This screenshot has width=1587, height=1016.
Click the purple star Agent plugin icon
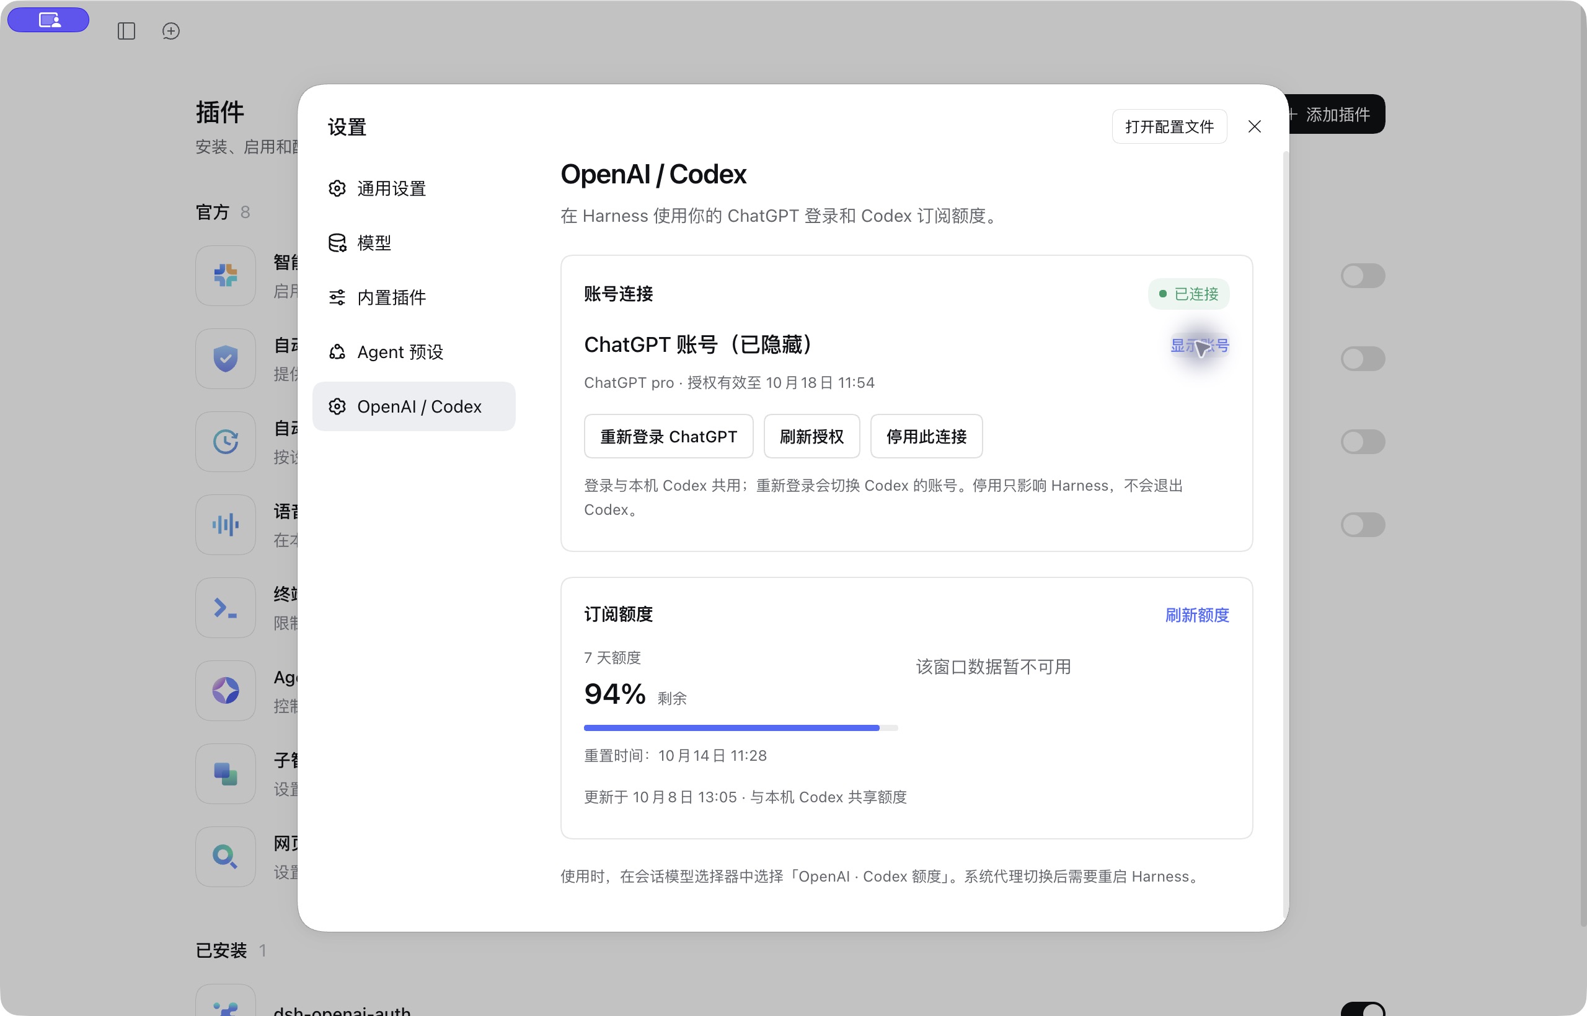tap(225, 691)
